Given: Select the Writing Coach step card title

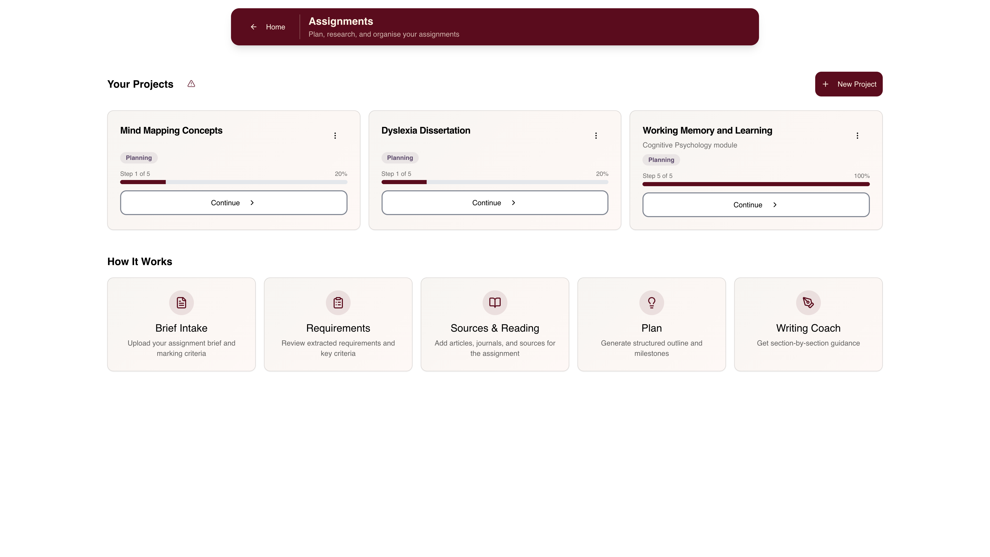Looking at the screenshot, I should point(808,328).
